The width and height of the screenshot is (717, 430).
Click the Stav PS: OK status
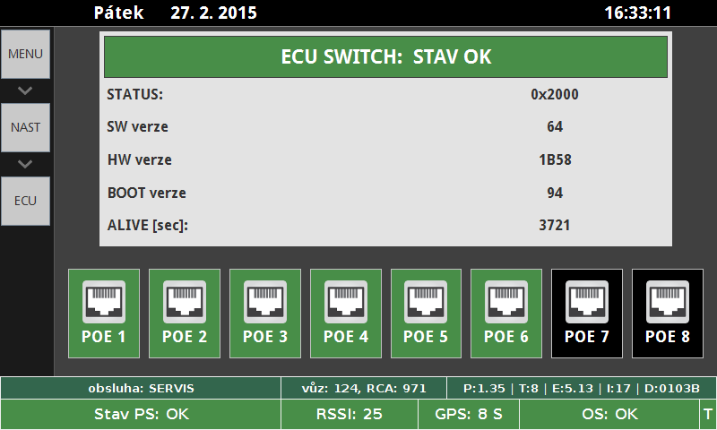tap(141, 414)
